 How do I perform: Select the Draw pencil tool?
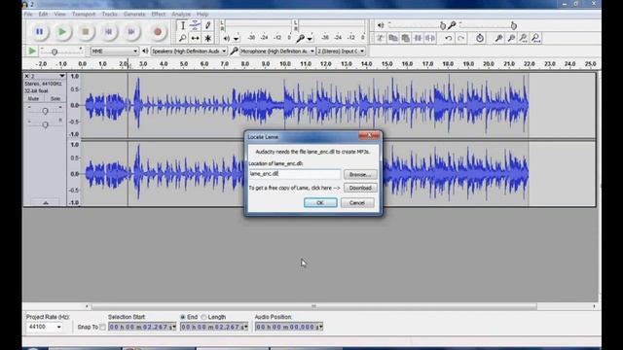click(207, 26)
